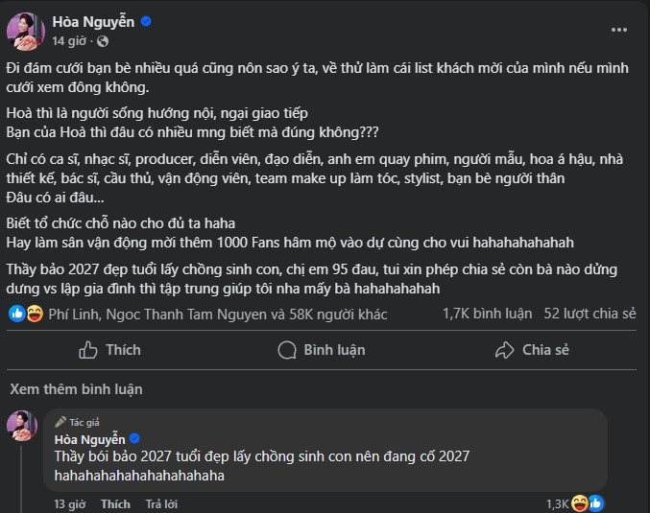Click the haha emoji on the comment reactions

581,502
